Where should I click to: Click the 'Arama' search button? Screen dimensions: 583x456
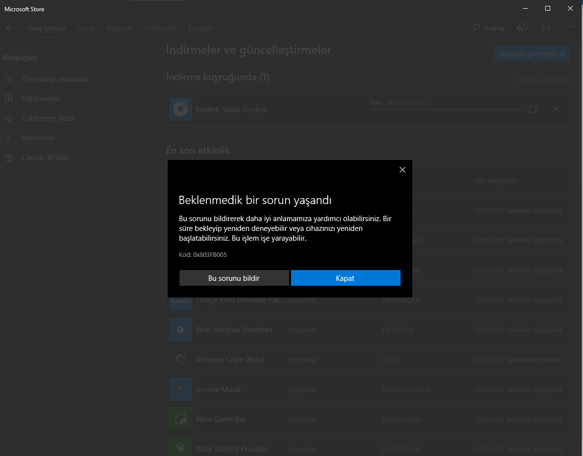[488, 28]
